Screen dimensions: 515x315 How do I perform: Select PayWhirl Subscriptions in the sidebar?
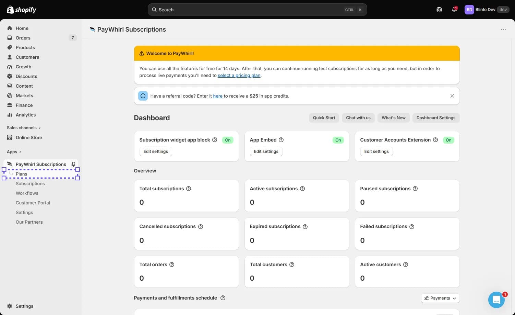pos(41,164)
